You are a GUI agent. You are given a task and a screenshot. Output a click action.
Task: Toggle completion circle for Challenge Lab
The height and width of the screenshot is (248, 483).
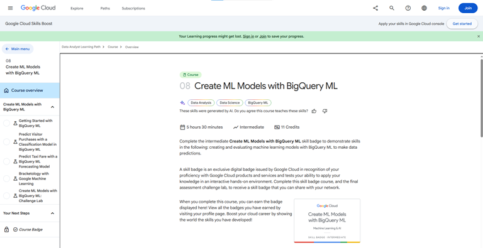pyautogui.click(x=6, y=196)
